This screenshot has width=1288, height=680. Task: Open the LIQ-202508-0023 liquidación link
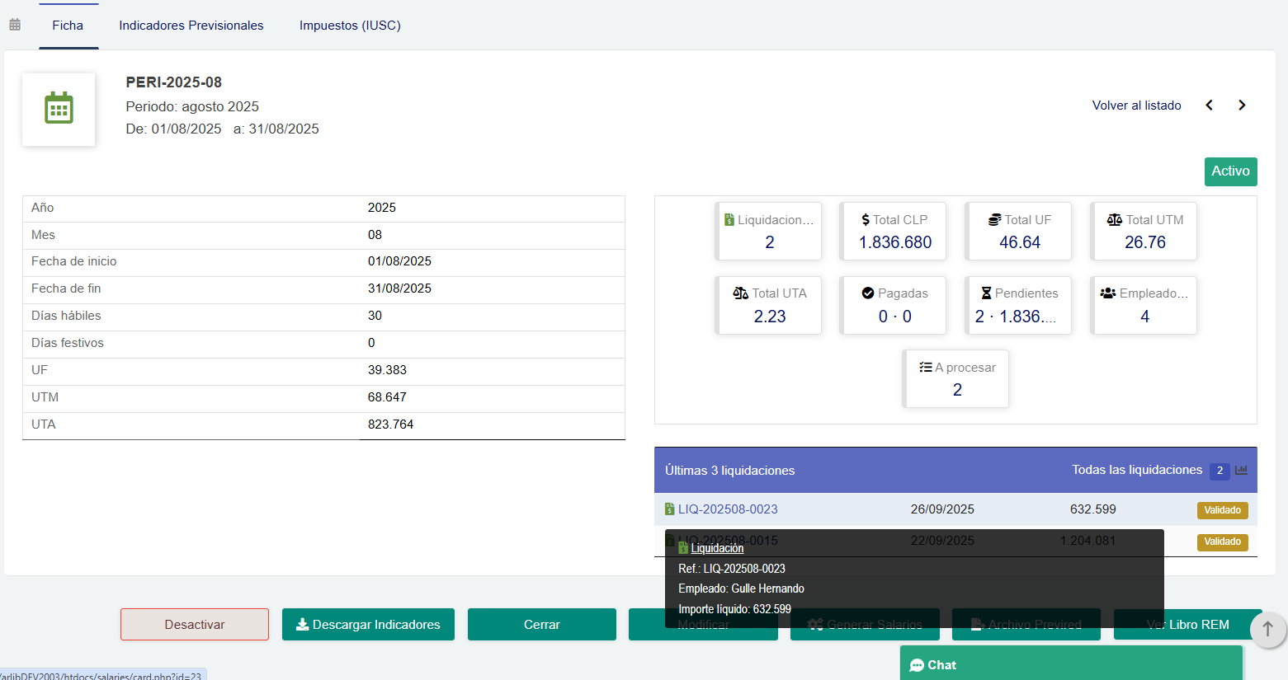[728, 509]
